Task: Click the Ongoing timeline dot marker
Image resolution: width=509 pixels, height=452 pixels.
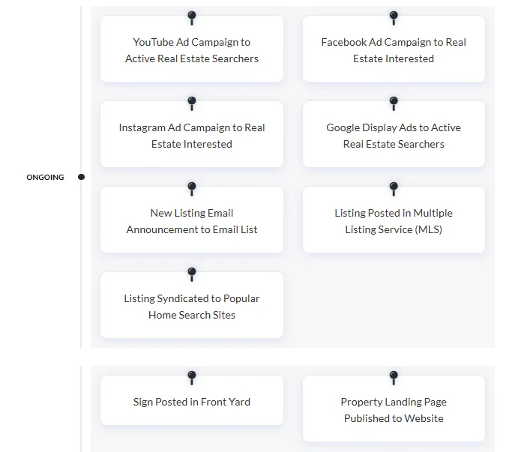Action: coord(81,177)
